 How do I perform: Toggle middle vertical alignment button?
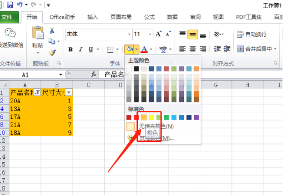[193, 34]
